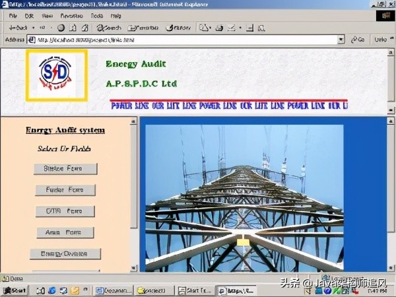Click the S/D company logo image
Image resolution: width=396 pixels, height=297 pixels.
click(57, 75)
